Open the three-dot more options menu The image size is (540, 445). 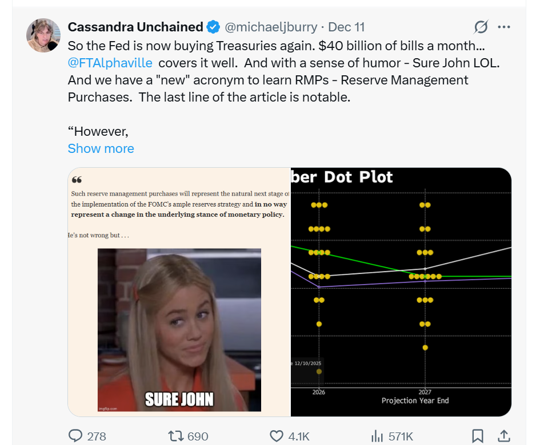click(503, 27)
